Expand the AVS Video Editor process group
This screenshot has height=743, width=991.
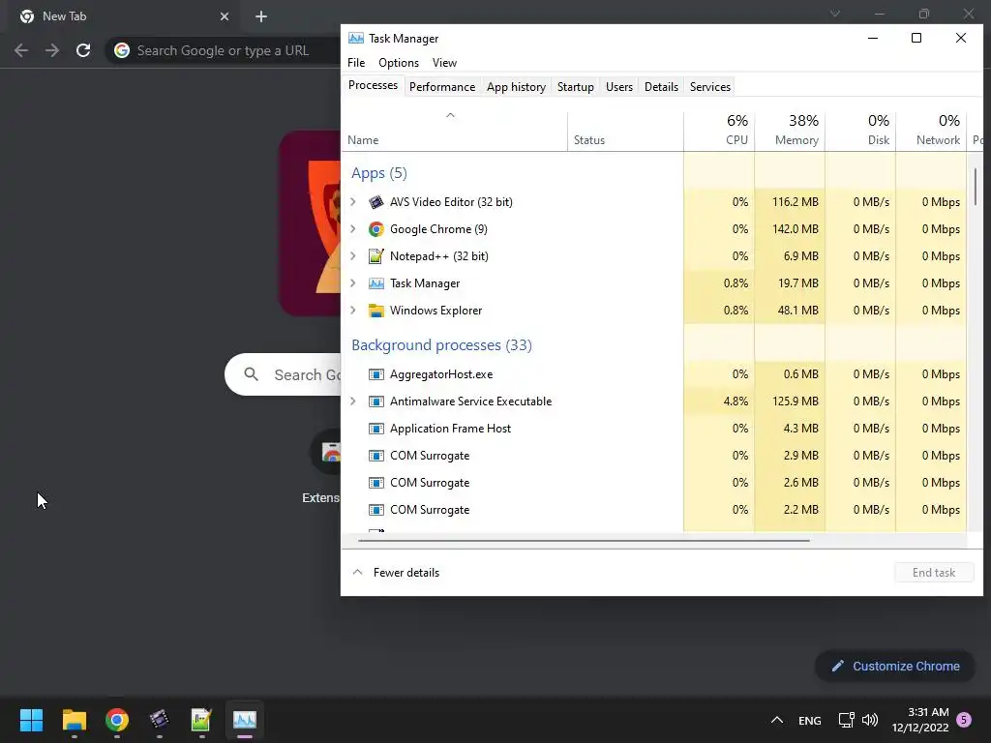(353, 202)
